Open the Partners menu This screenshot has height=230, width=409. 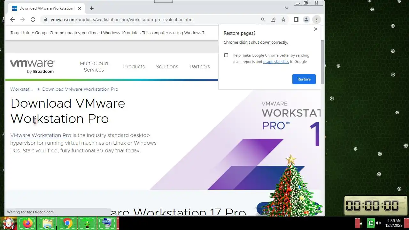tap(200, 66)
